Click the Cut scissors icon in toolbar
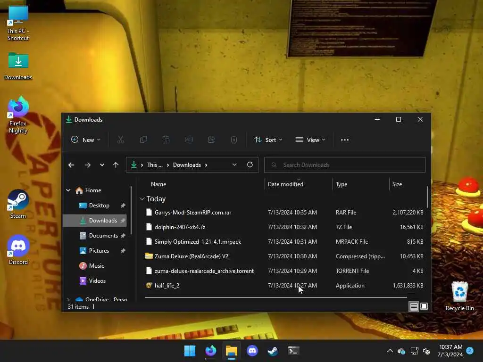483x362 pixels. (x=120, y=140)
